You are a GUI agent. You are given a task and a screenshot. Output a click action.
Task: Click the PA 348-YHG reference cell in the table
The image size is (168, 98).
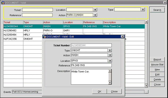[x=93, y=26]
